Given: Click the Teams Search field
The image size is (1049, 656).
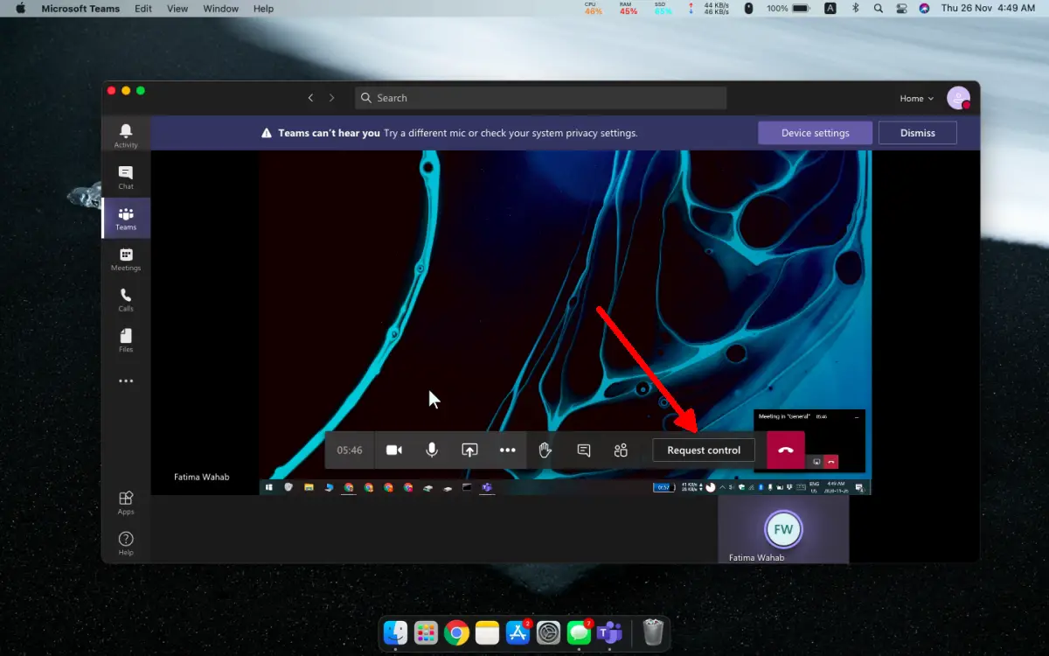Looking at the screenshot, I should click(x=541, y=98).
